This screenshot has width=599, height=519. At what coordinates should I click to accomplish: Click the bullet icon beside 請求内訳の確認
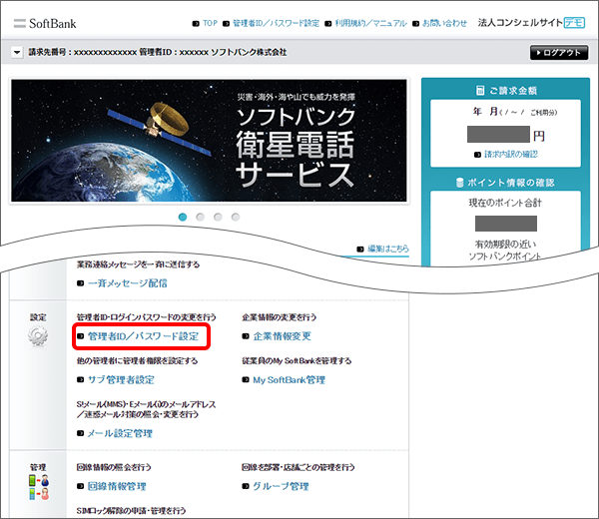[x=477, y=155]
